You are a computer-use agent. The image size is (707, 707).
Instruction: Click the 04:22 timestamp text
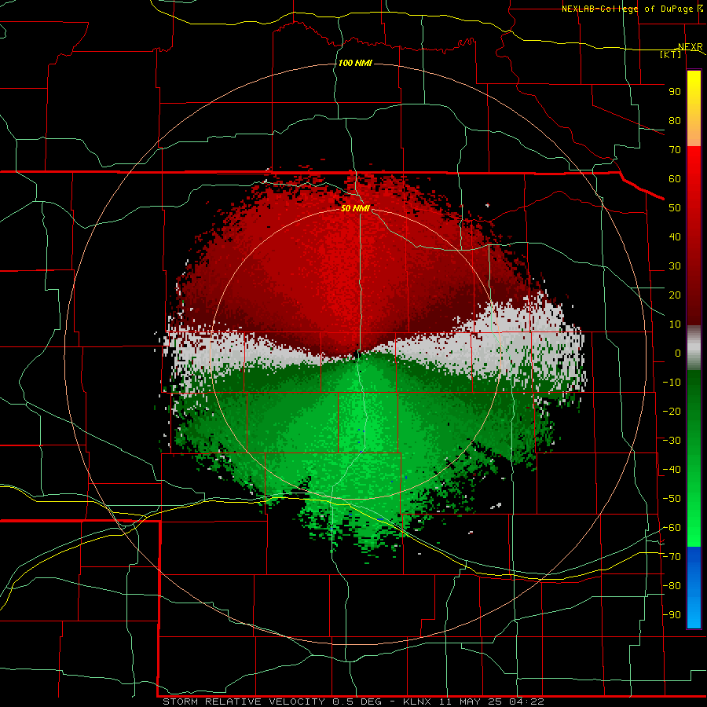pos(526,702)
